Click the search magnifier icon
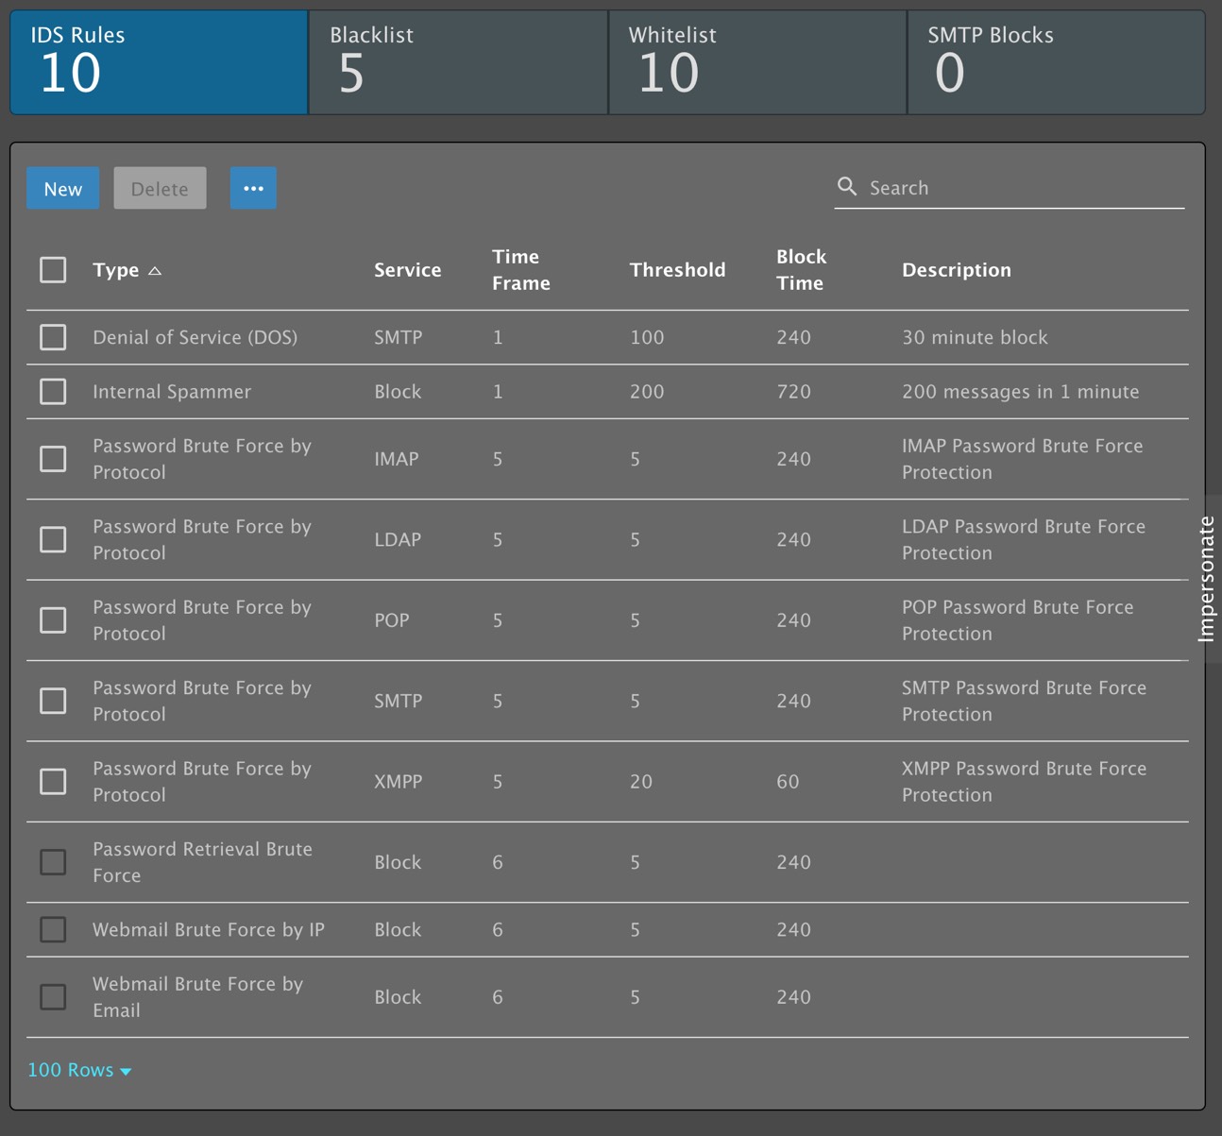 847,187
